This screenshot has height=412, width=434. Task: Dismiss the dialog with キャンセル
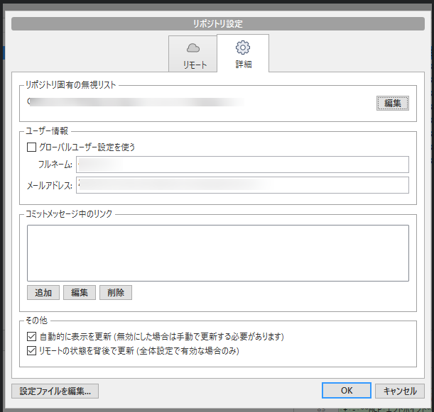(399, 391)
